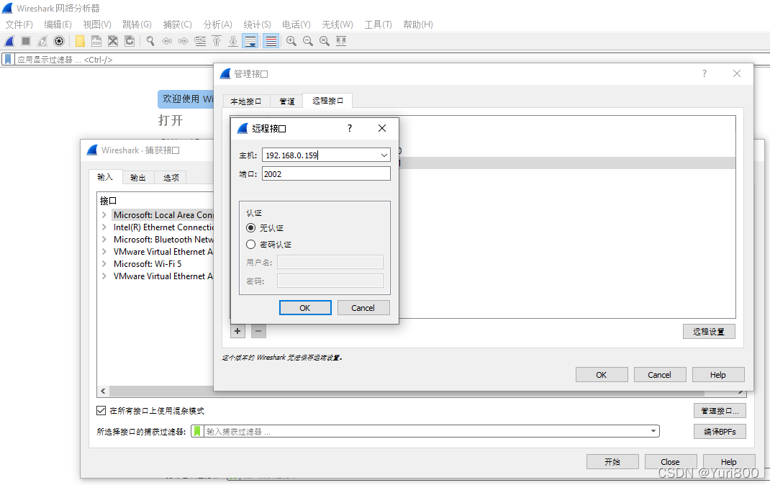Expand the Microsoft: Wi-Fi 5 interface
This screenshot has height=485, width=770.
pos(104,264)
